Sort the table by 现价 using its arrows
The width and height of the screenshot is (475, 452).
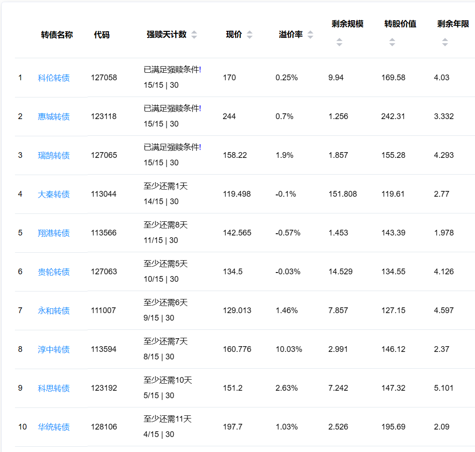pos(250,35)
